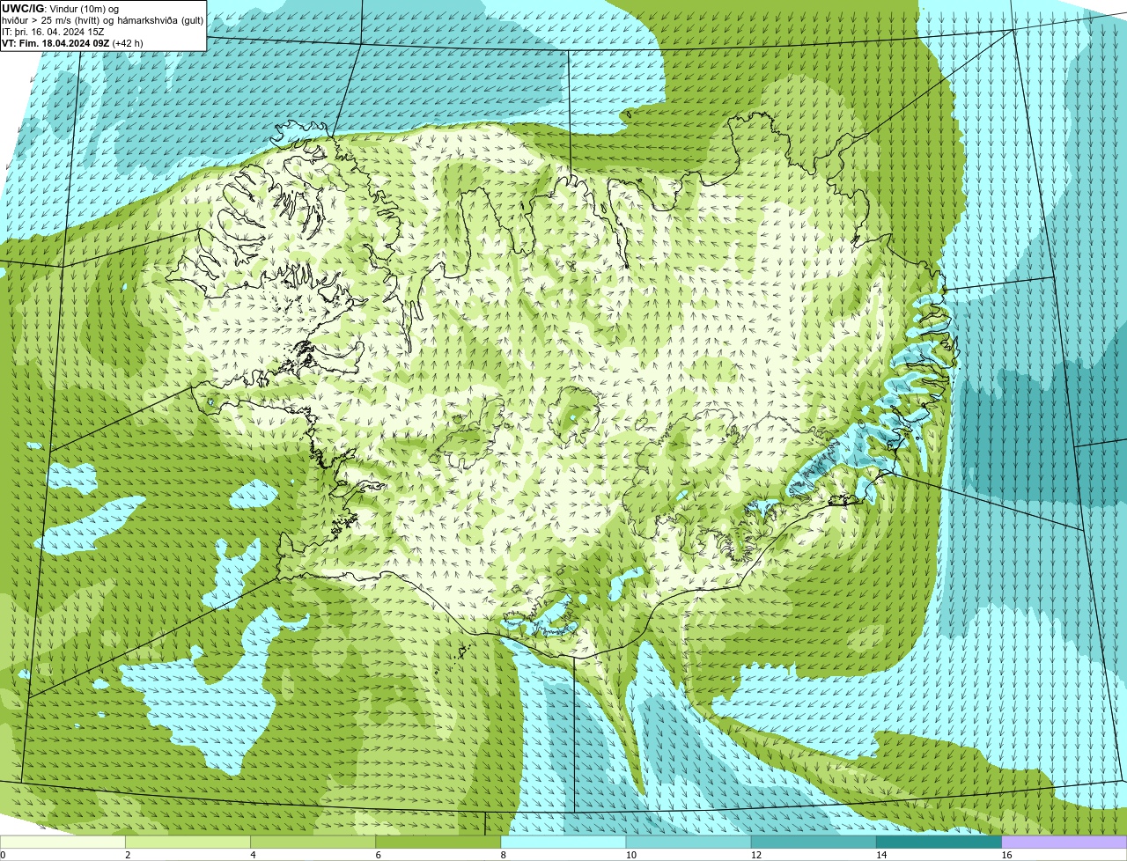Select the 'hviður > 25 m/s (hvítt)' header line
This screenshot has height=861, width=1127.
click(x=102, y=20)
